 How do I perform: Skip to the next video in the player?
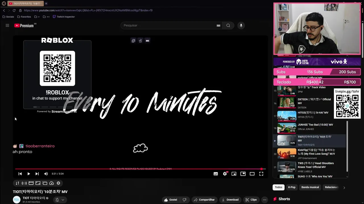(37, 174)
